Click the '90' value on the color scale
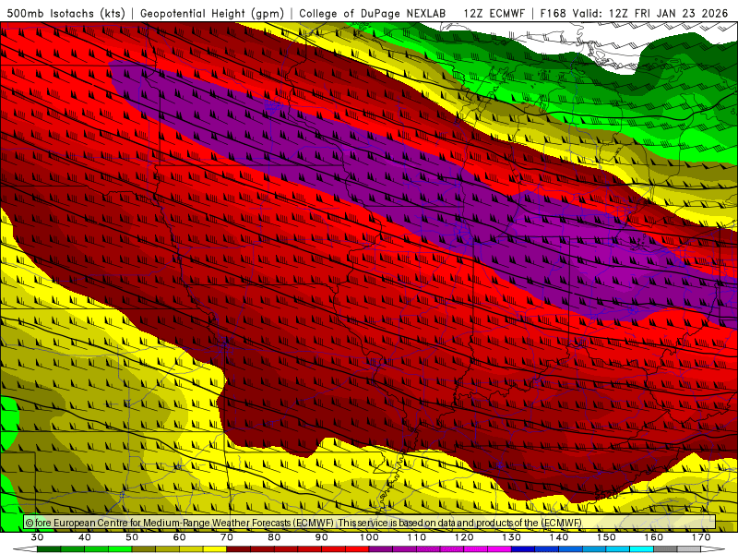 click(x=321, y=537)
